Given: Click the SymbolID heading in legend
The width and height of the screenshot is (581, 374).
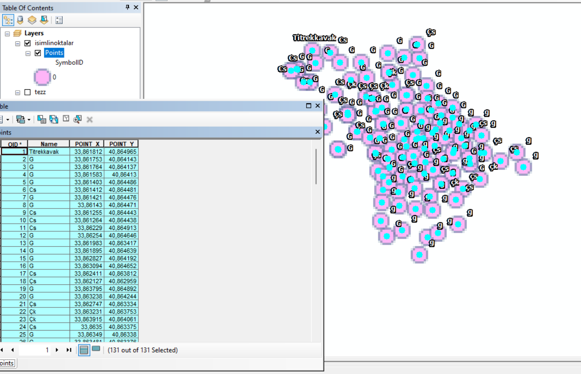Looking at the screenshot, I should coord(69,63).
